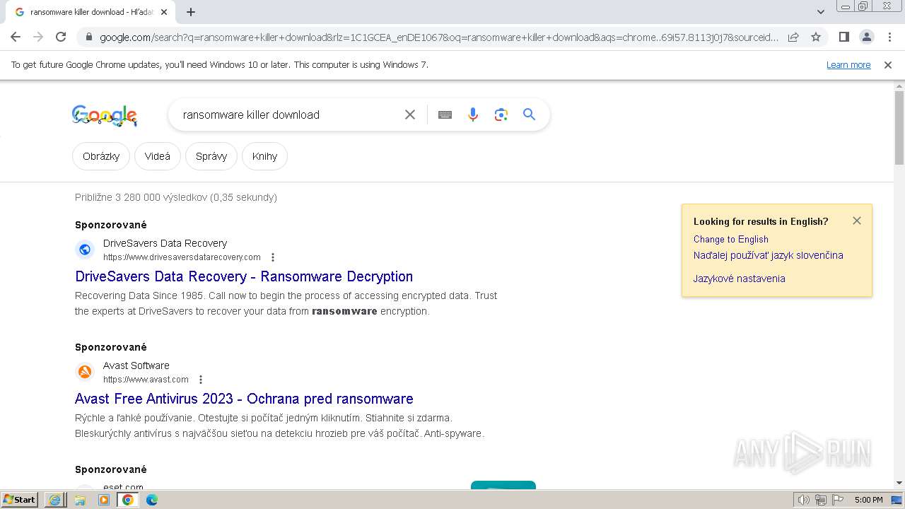This screenshot has width=905, height=509.
Task: Click the Avast Software advertiser name
Action: click(136, 365)
